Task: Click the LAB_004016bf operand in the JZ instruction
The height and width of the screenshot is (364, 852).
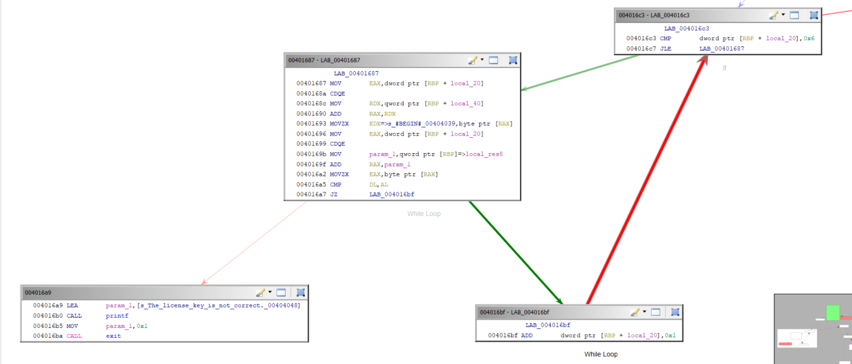Action: pos(391,194)
